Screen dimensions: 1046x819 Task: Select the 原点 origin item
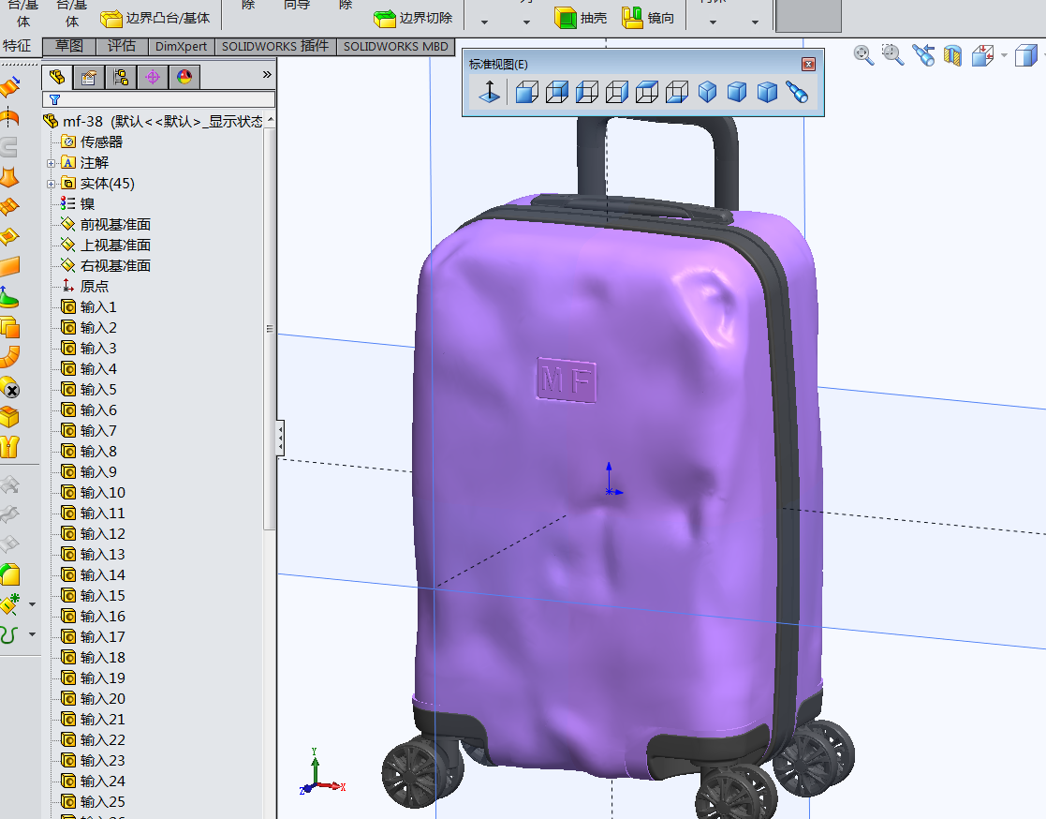[84, 287]
